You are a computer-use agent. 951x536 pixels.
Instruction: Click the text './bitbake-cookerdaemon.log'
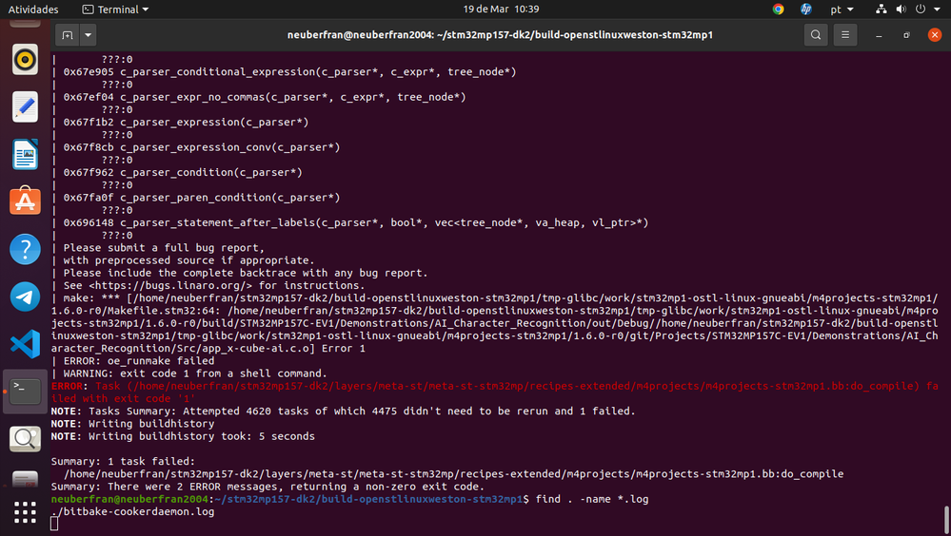click(x=133, y=512)
